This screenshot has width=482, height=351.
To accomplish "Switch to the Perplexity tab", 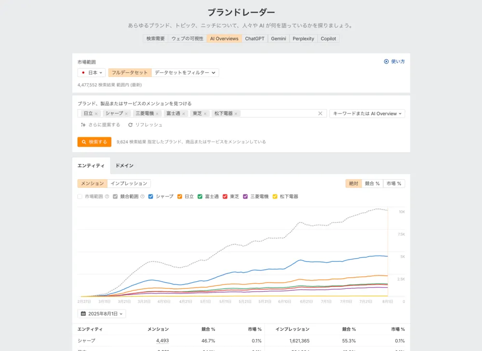I will click(x=303, y=39).
